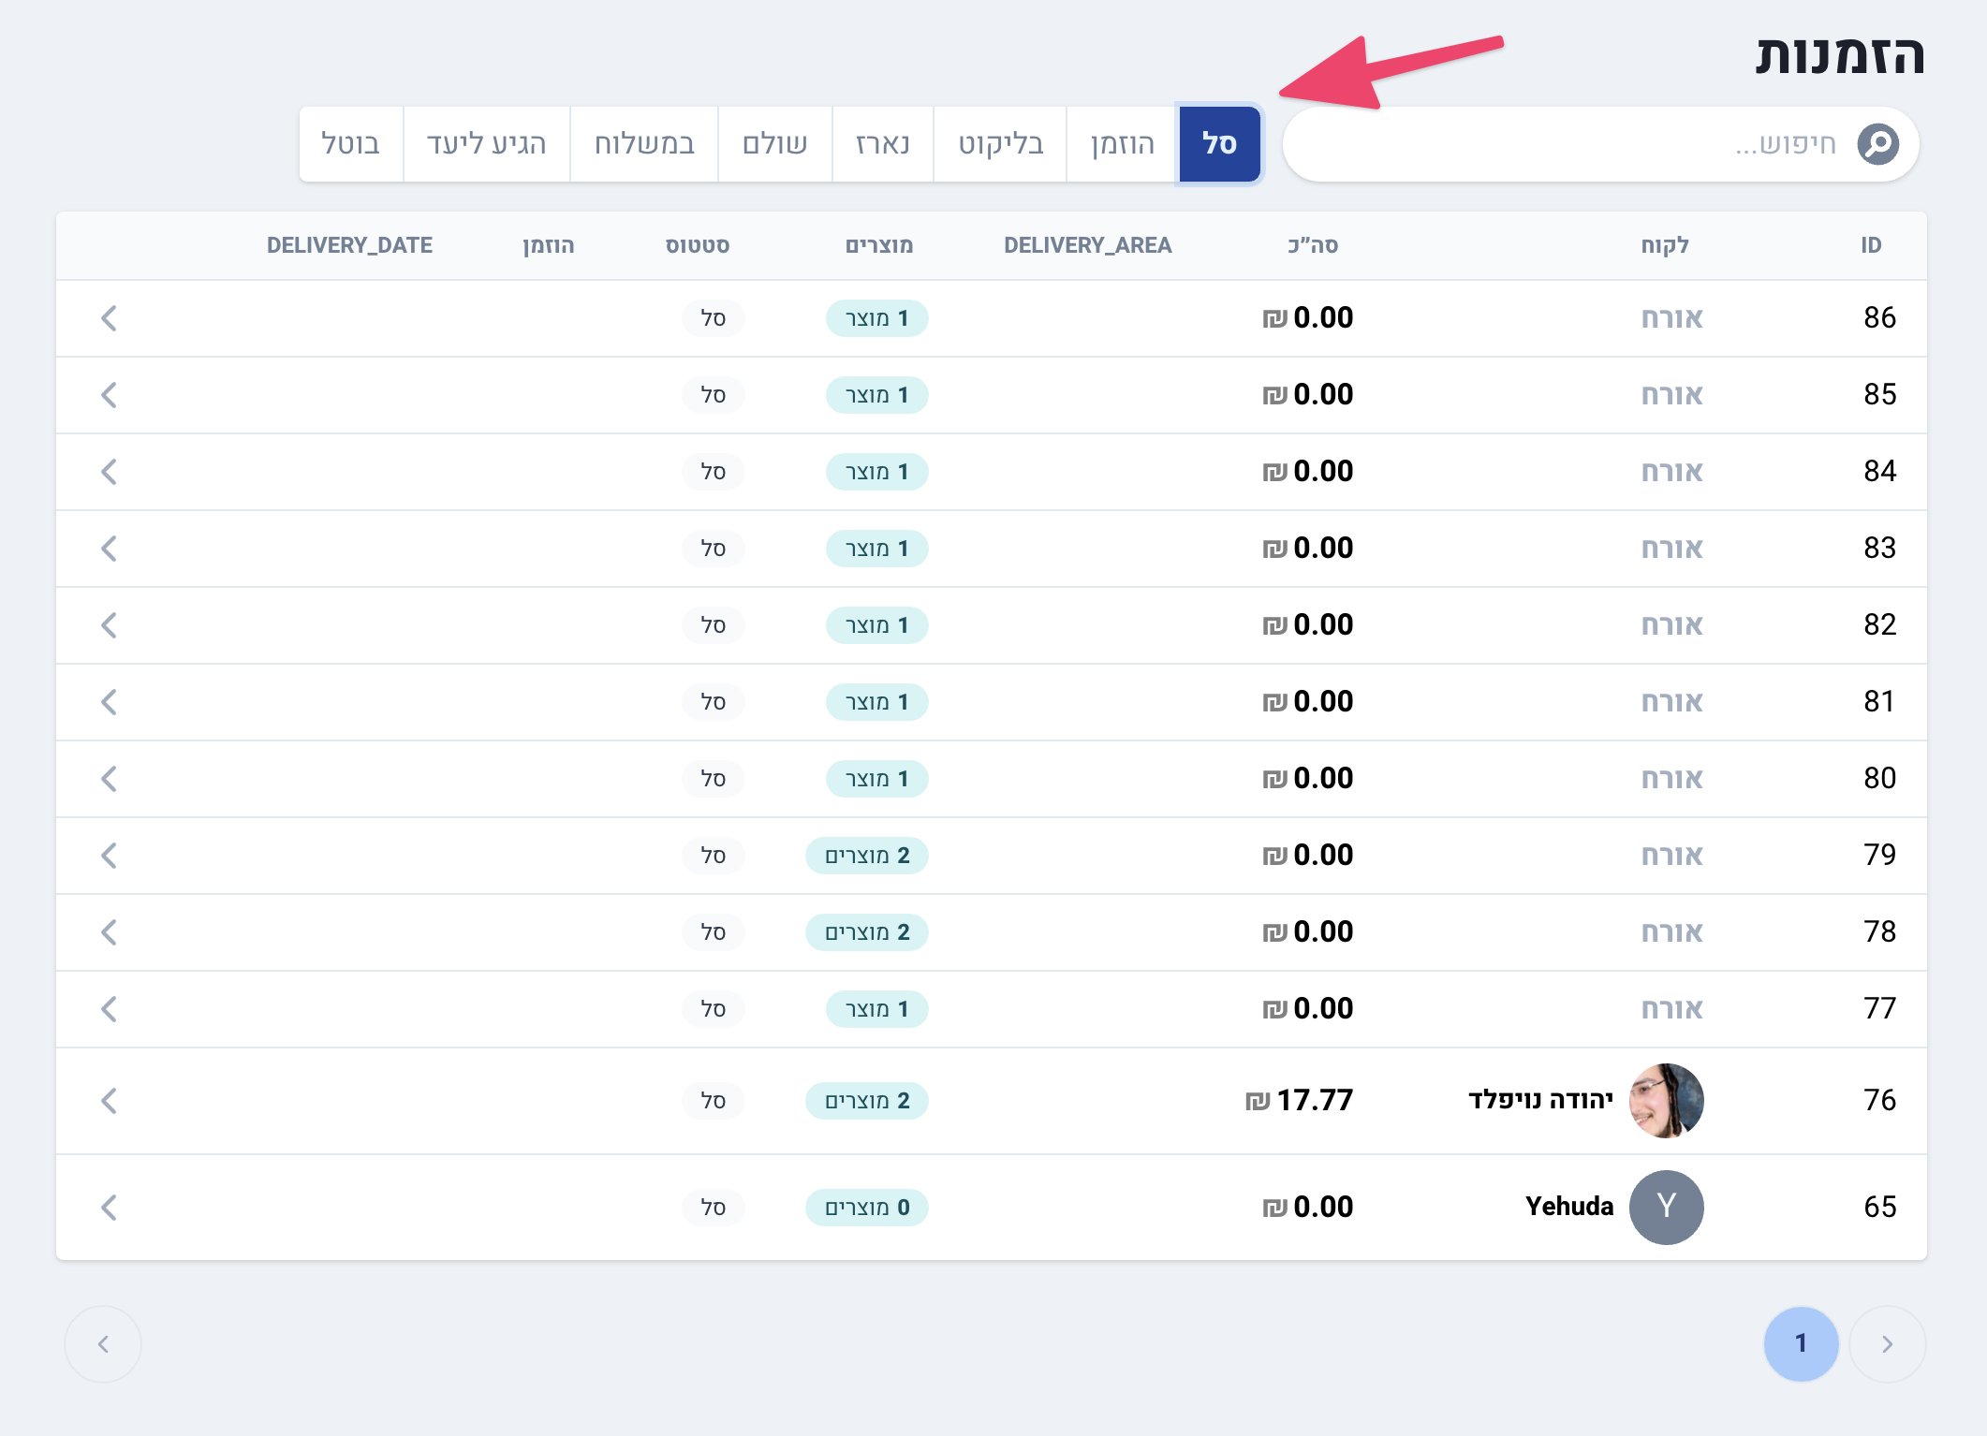Expand order 83 using its row arrow

109,549
